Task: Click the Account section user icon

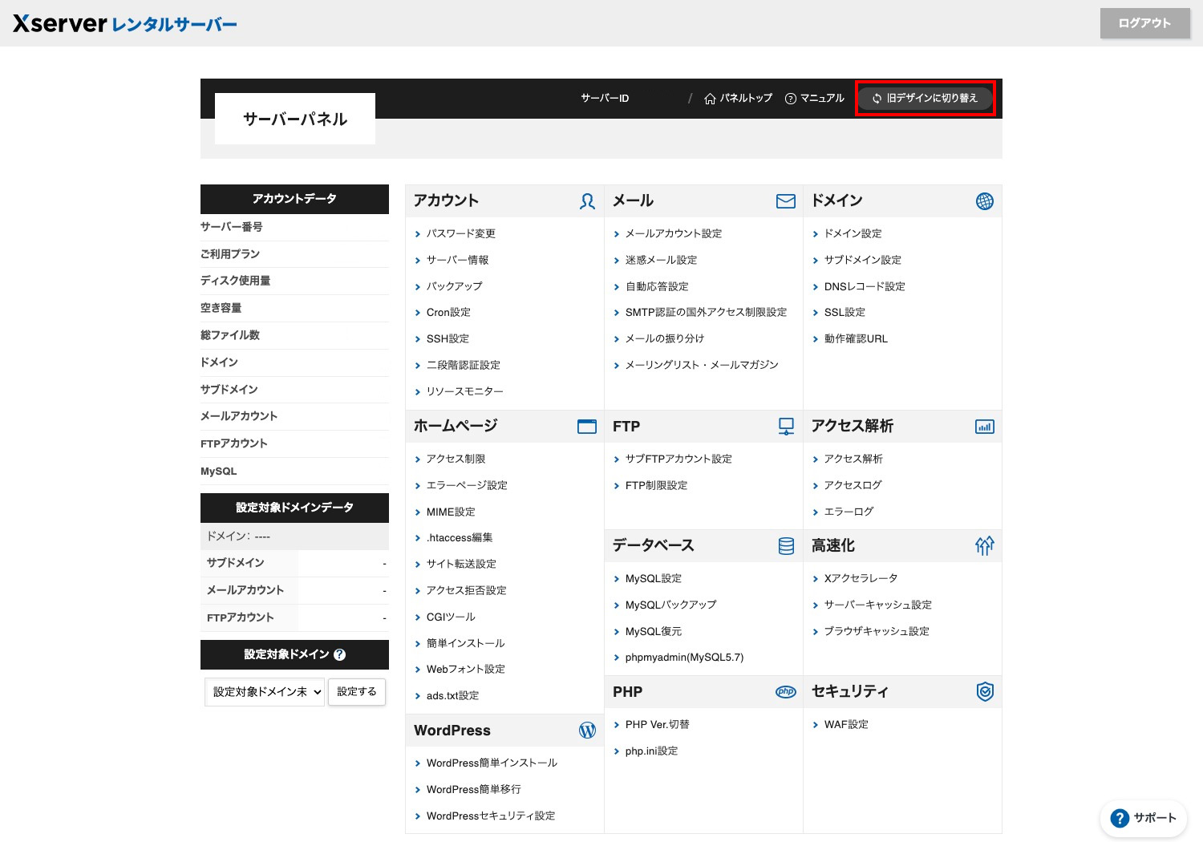Action: click(587, 201)
